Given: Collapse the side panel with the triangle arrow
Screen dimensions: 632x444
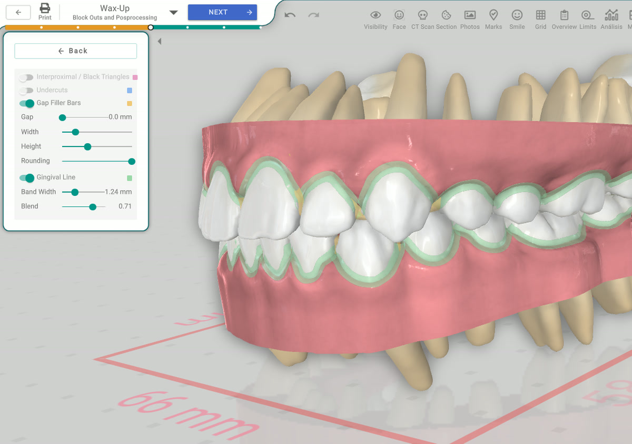Looking at the screenshot, I should point(160,41).
